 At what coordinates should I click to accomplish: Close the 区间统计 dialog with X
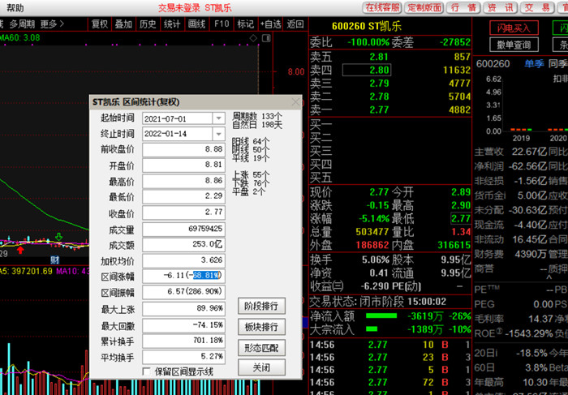[295, 102]
